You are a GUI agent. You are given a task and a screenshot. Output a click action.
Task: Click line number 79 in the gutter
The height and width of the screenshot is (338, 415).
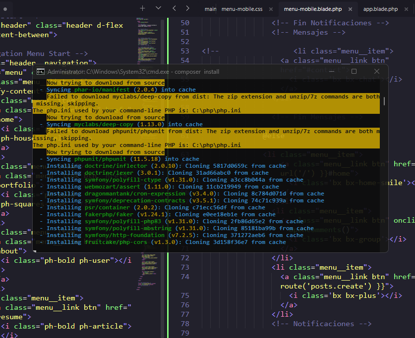(185, 333)
